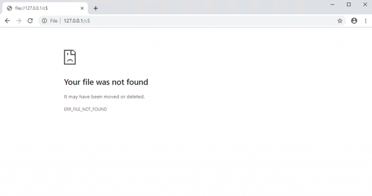View site information via the info icon
The width and height of the screenshot is (372, 196).
click(x=44, y=21)
